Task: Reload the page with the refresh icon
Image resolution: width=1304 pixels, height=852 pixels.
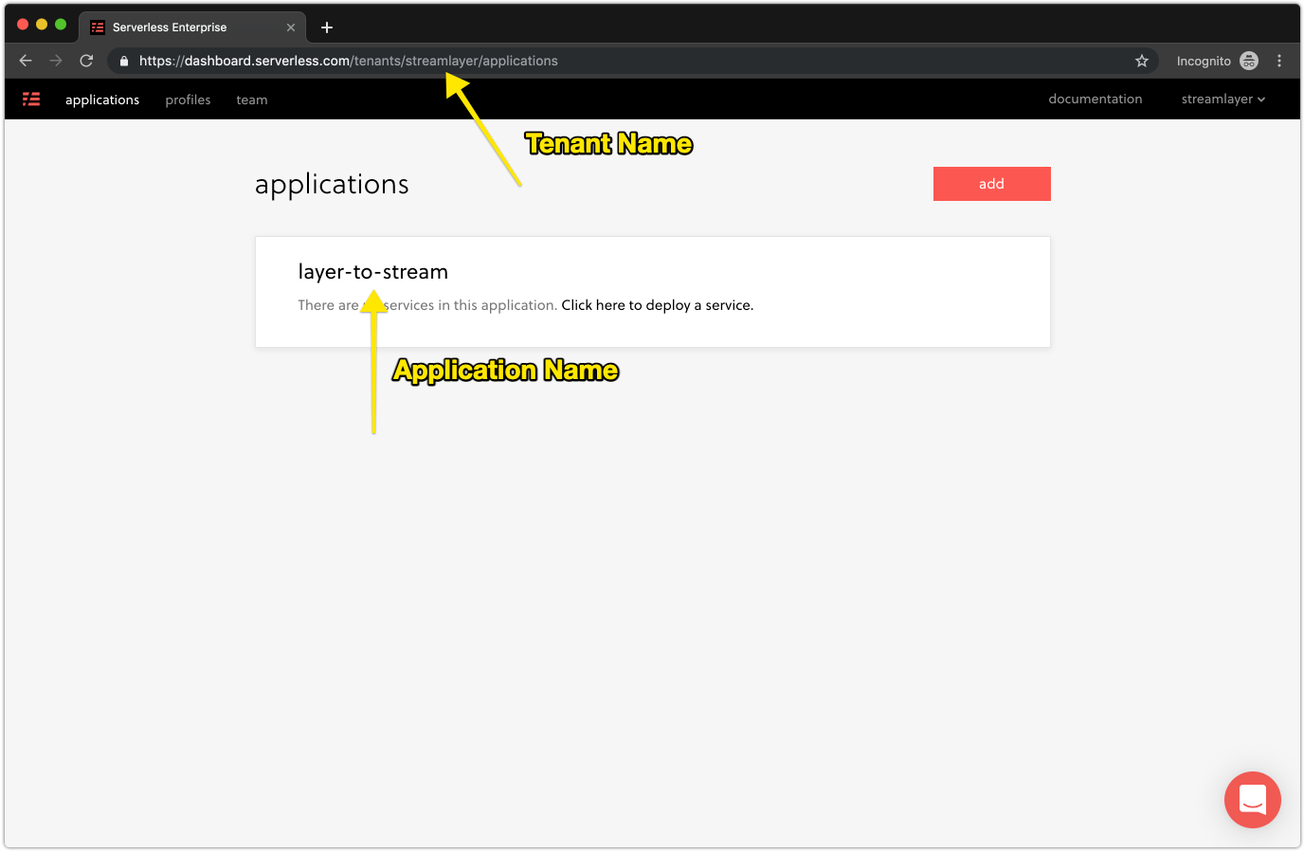Action: [86, 61]
